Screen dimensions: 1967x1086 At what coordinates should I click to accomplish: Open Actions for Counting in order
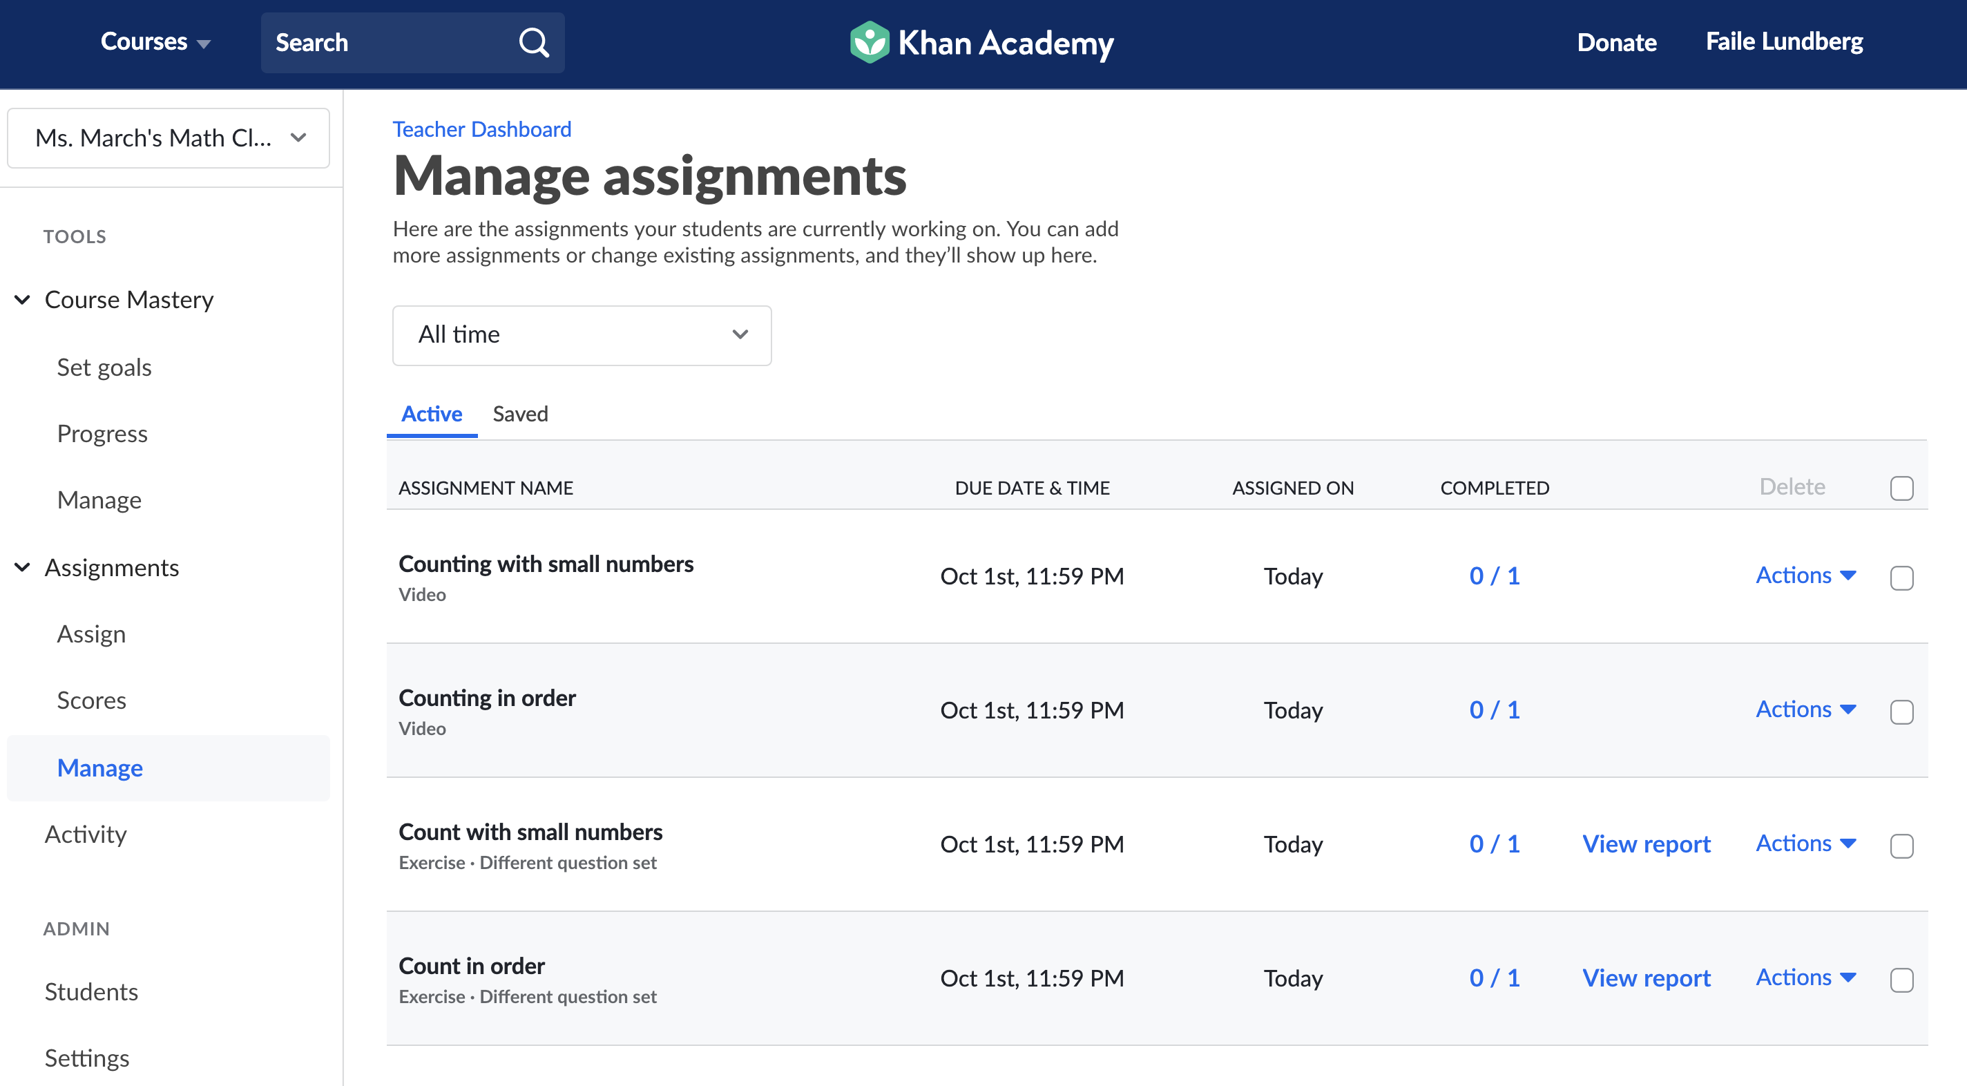[x=1805, y=709]
